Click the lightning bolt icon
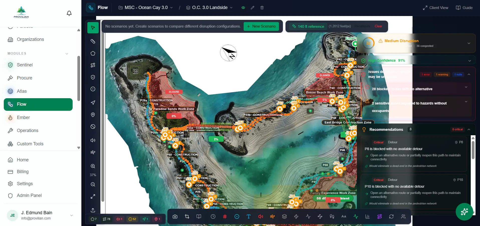 [x=296, y=216]
